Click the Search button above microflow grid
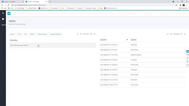The height and width of the screenshot is (106, 189). [12, 34]
